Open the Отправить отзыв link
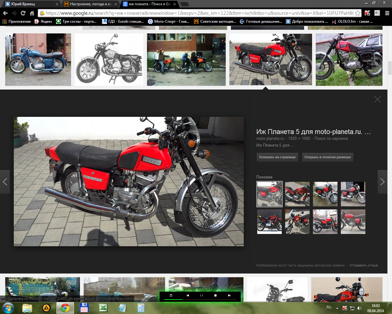This screenshot has height=314, width=392. [x=364, y=265]
